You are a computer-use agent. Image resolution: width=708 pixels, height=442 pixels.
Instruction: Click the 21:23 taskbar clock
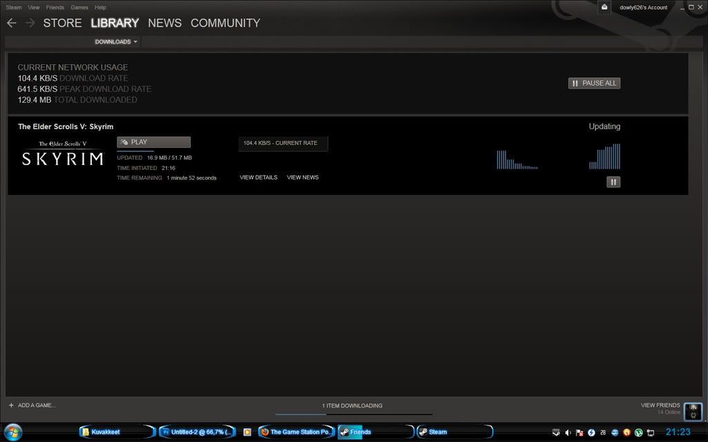(x=678, y=432)
